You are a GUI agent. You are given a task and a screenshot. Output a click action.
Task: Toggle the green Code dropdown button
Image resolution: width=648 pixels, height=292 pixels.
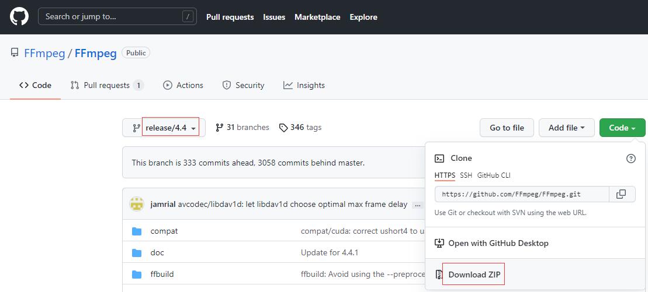click(x=622, y=128)
